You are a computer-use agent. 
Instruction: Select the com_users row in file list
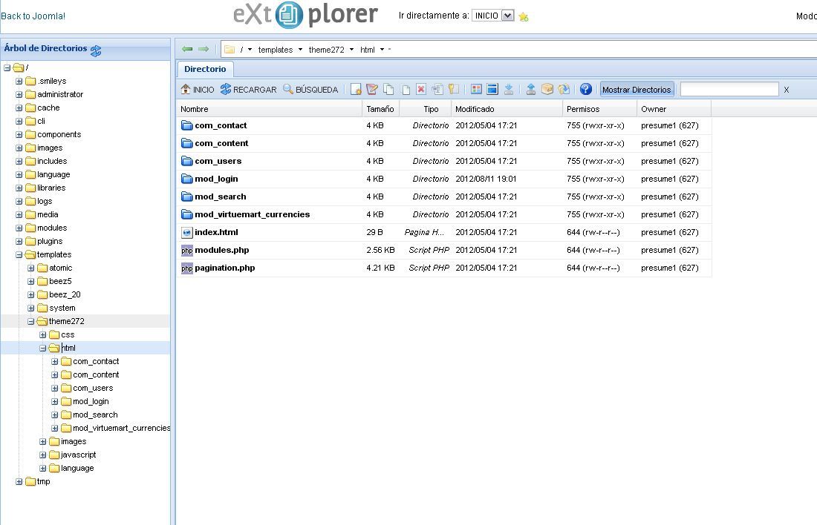pos(443,161)
